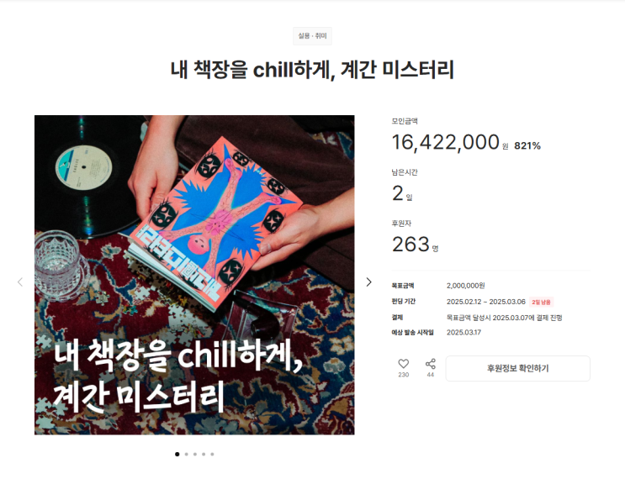Click the main project cover image

point(194,275)
